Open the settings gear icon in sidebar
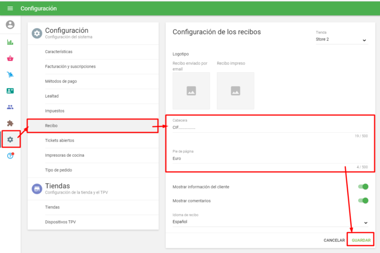This screenshot has height=253, width=380. click(10, 140)
